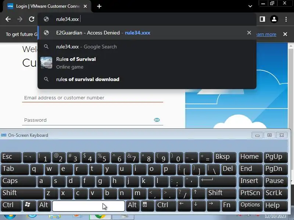This screenshot has width=294, height=220.
Task: Click the PrtScn key
Action: [251, 194]
